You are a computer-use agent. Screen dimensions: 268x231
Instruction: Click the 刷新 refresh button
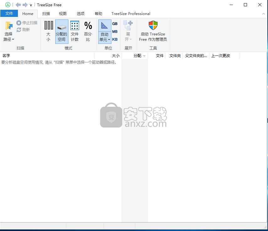[x=23, y=30]
